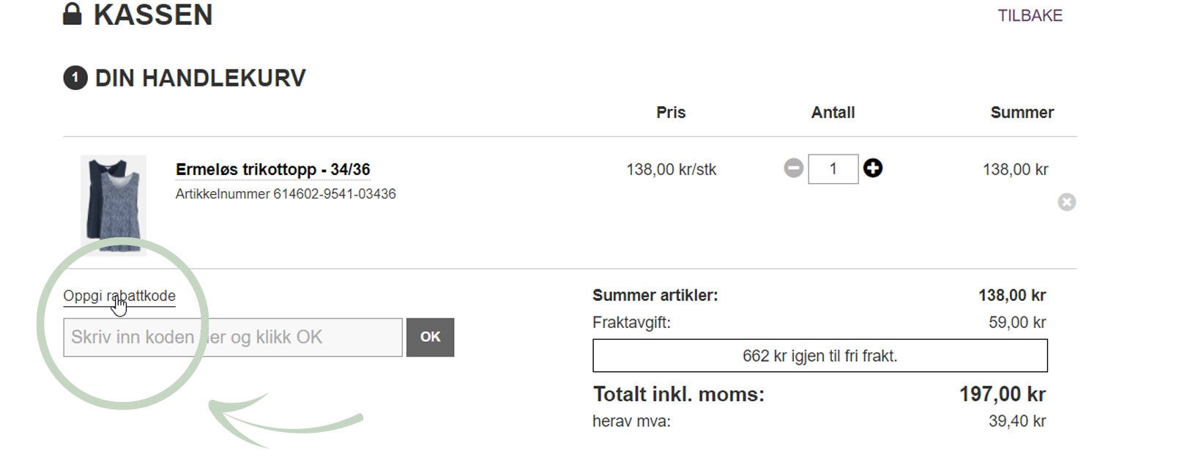Screen dimensions: 1182x465
Task: Go back via the TILBAKE link
Action: pos(1030,15)
